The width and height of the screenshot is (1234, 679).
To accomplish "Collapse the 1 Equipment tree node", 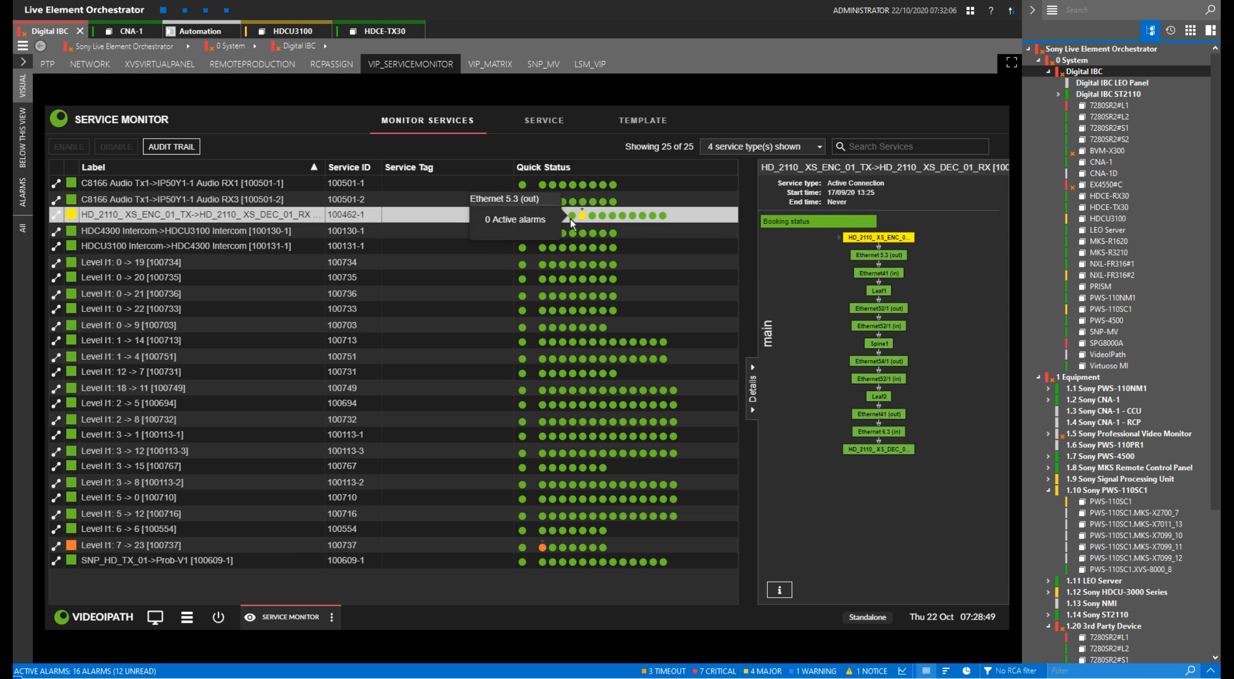I will [x=1038, y=377].
